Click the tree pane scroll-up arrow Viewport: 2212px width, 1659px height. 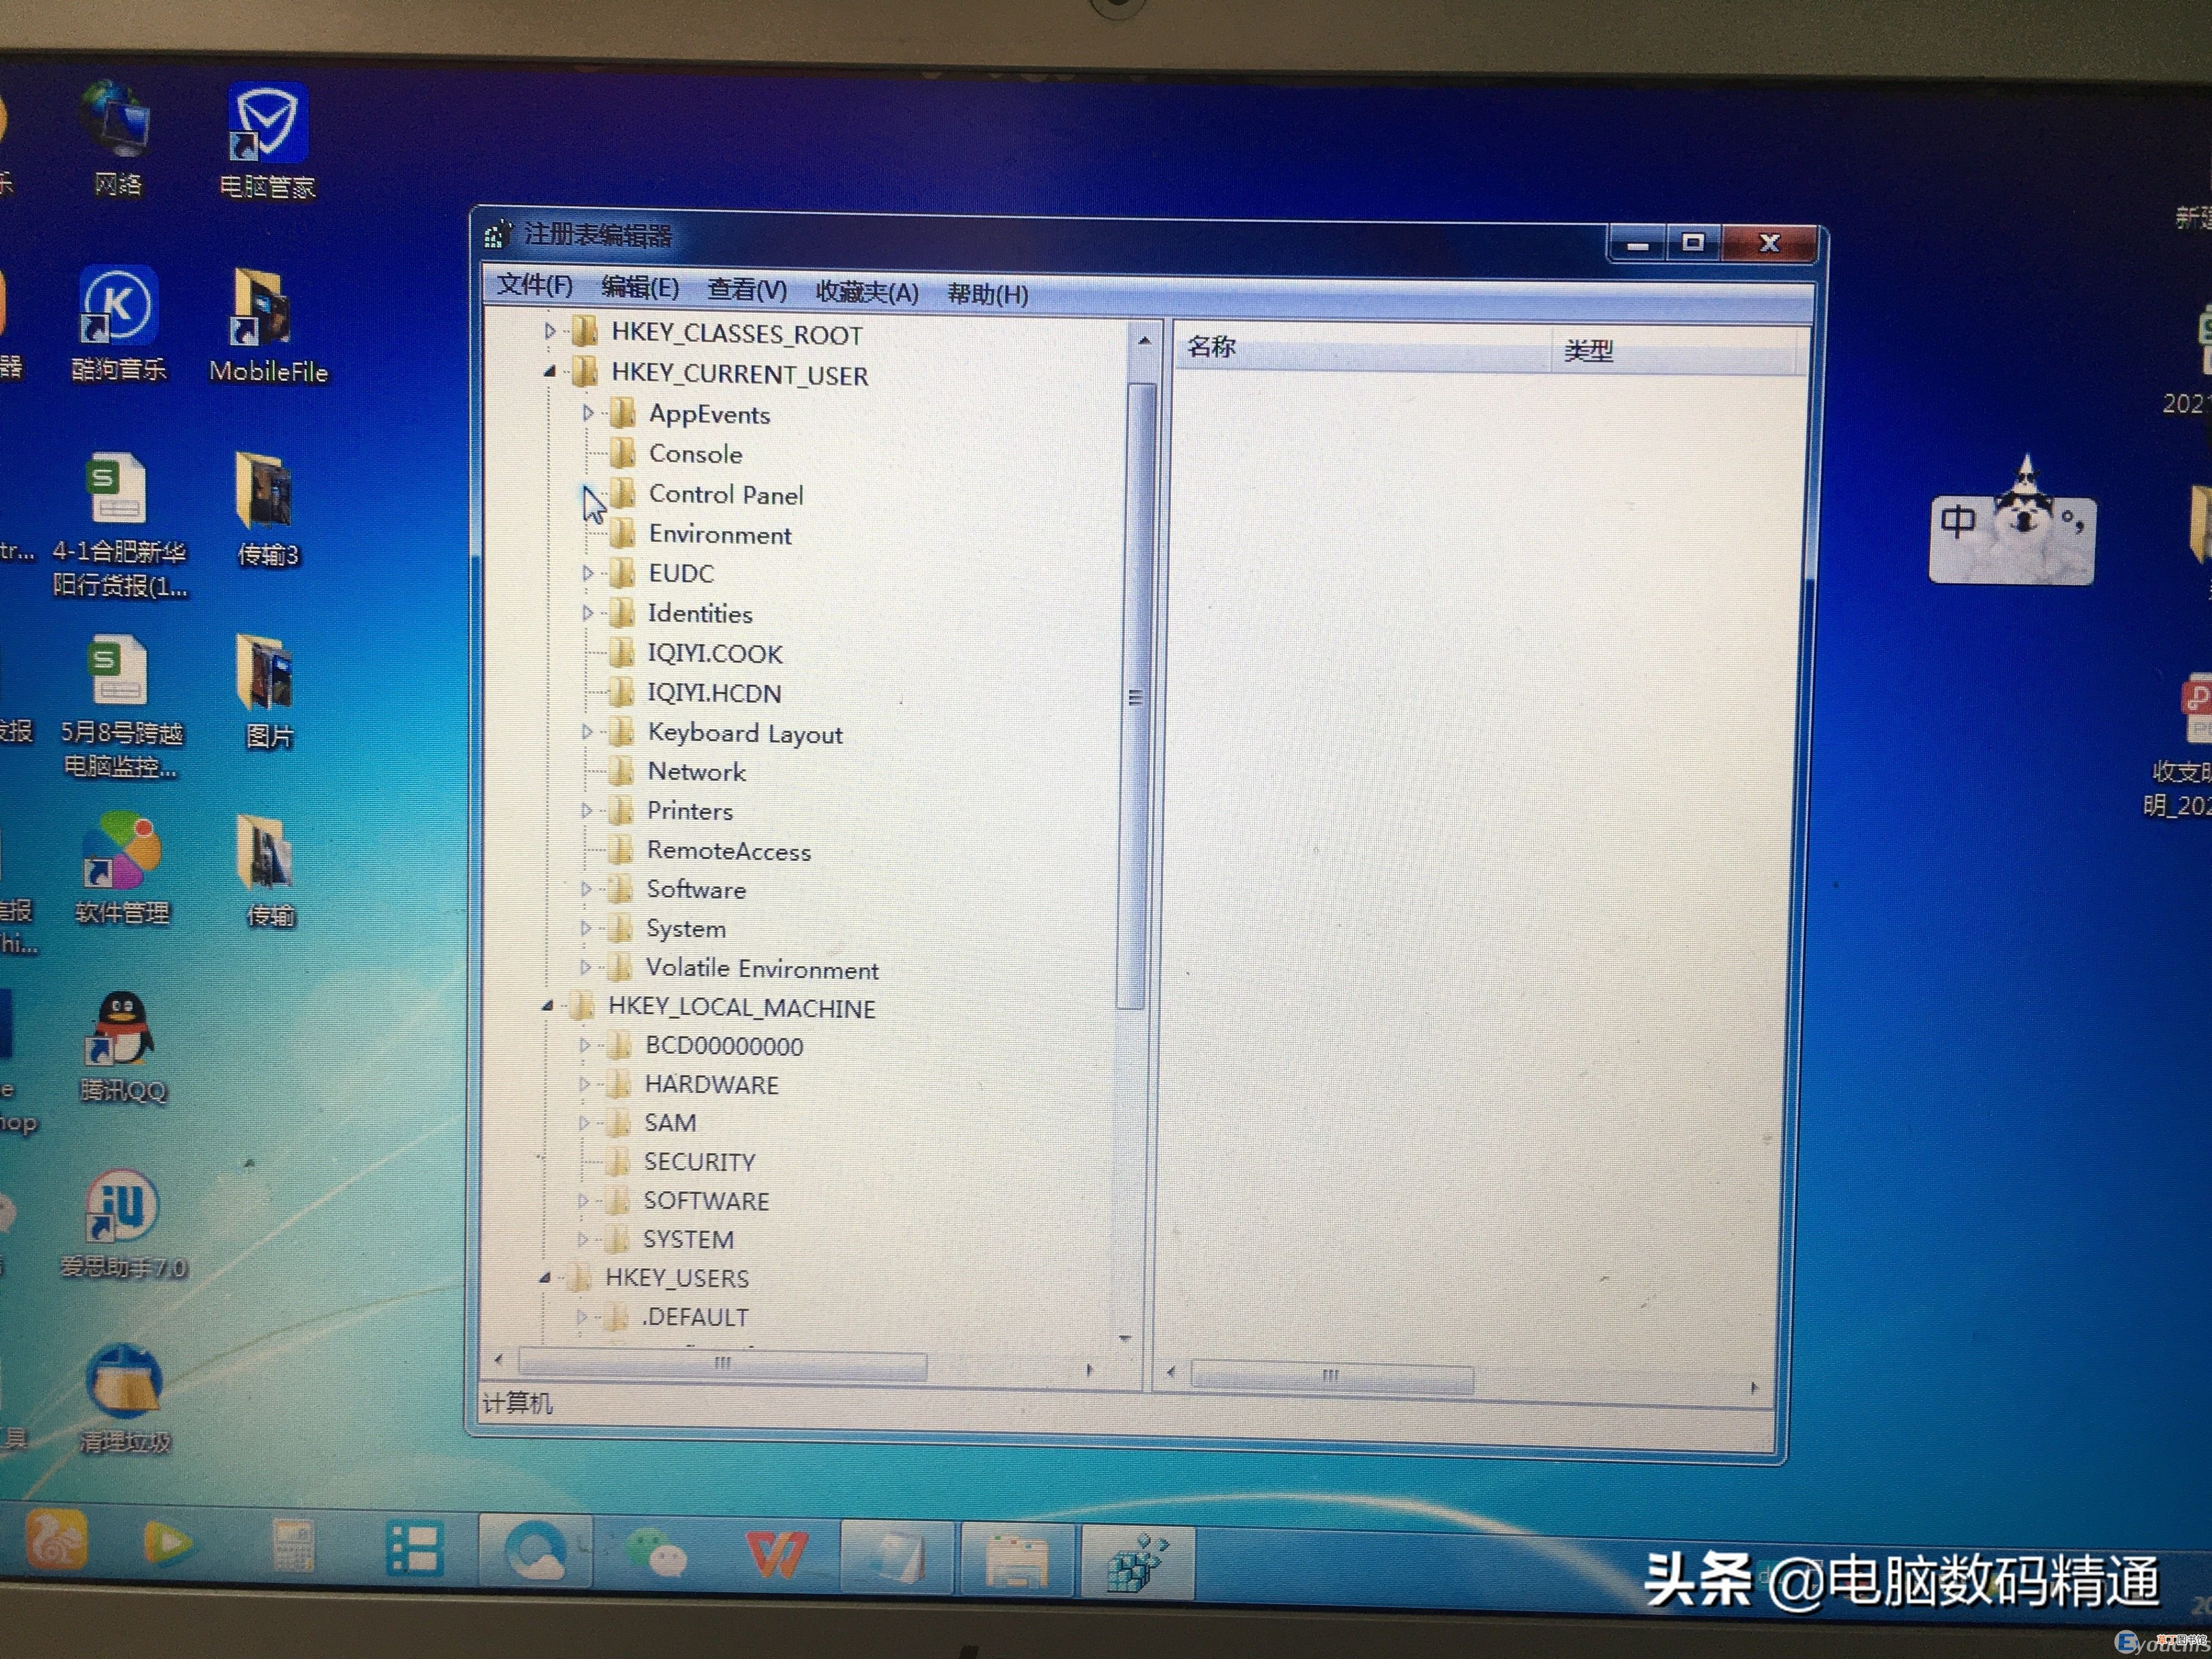click(1144, 342)
